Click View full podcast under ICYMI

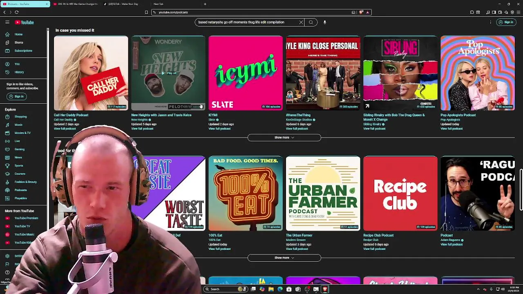219,129
